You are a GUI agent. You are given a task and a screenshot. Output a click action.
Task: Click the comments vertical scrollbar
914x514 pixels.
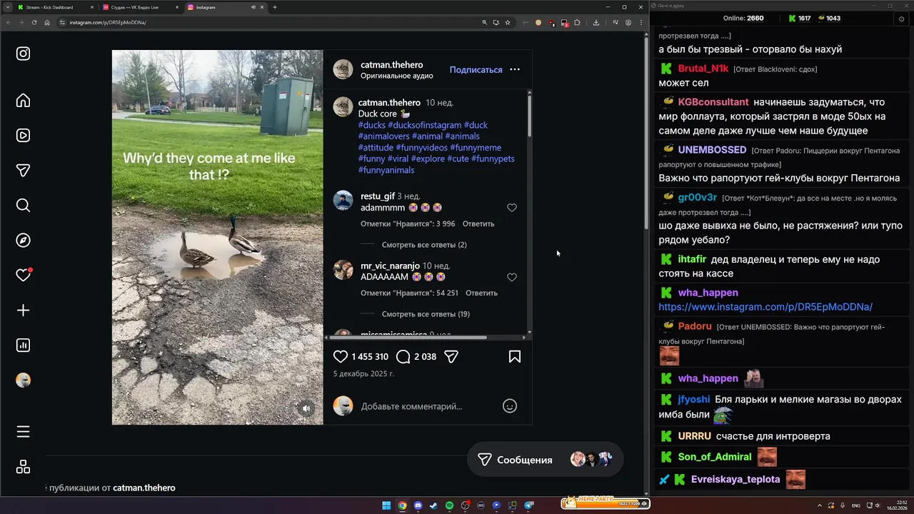pyautogui.click(x=529, y=116)
